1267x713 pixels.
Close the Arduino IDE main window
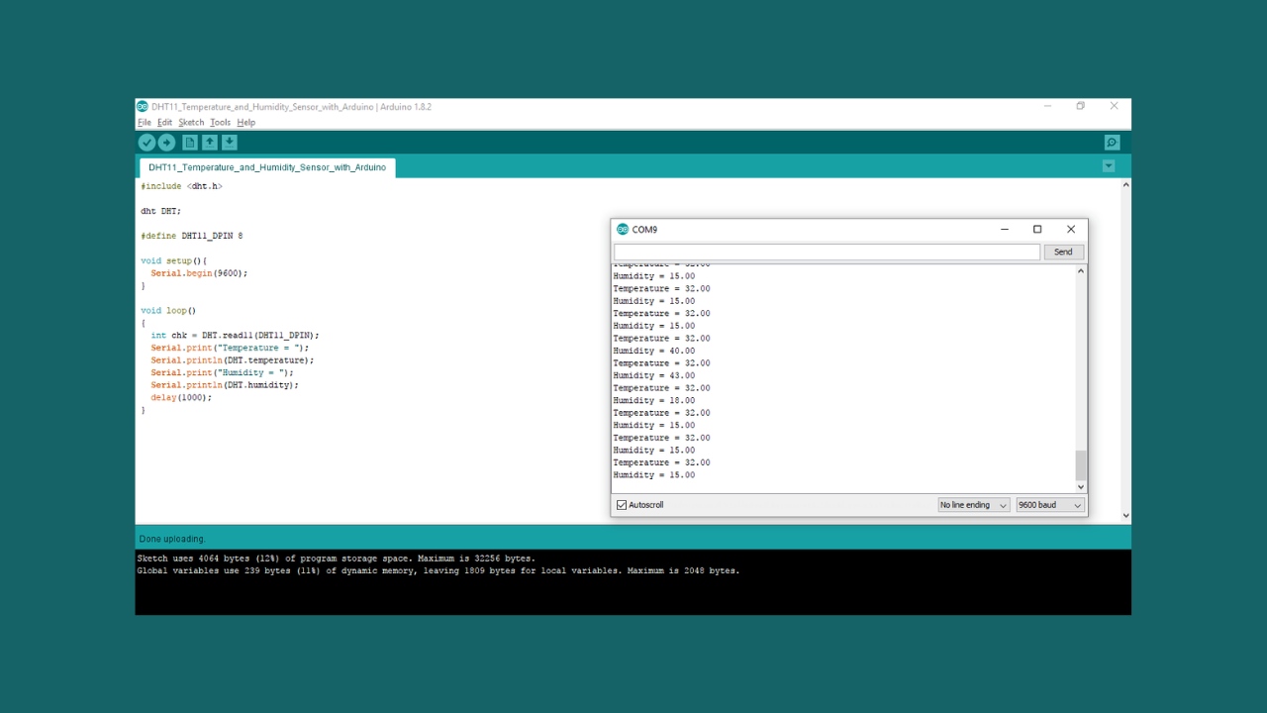[x=1114, y=106]
